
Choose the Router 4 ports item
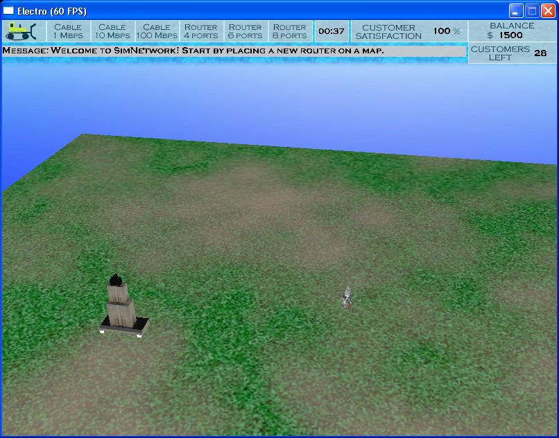pos(200,31)
